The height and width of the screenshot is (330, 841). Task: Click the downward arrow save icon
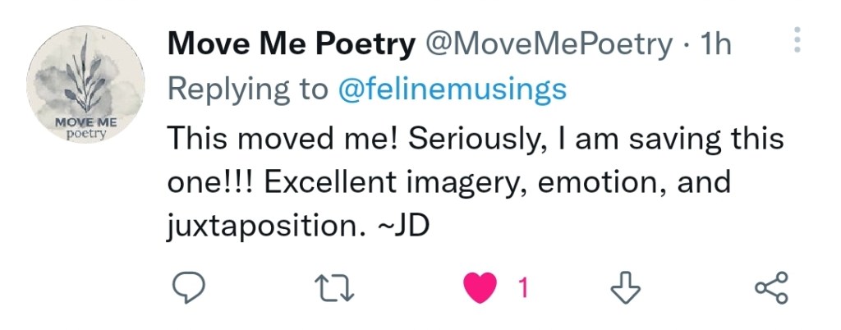626,287
